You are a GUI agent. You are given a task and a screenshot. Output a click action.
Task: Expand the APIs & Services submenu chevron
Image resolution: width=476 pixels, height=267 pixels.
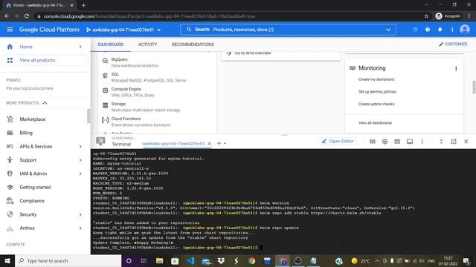tap(80, 147)
